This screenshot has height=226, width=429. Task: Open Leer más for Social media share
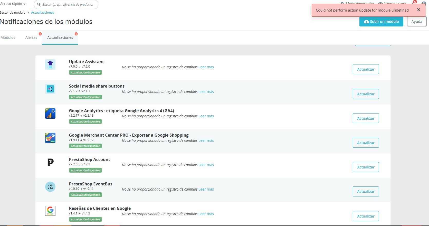[x=206, y=92]
